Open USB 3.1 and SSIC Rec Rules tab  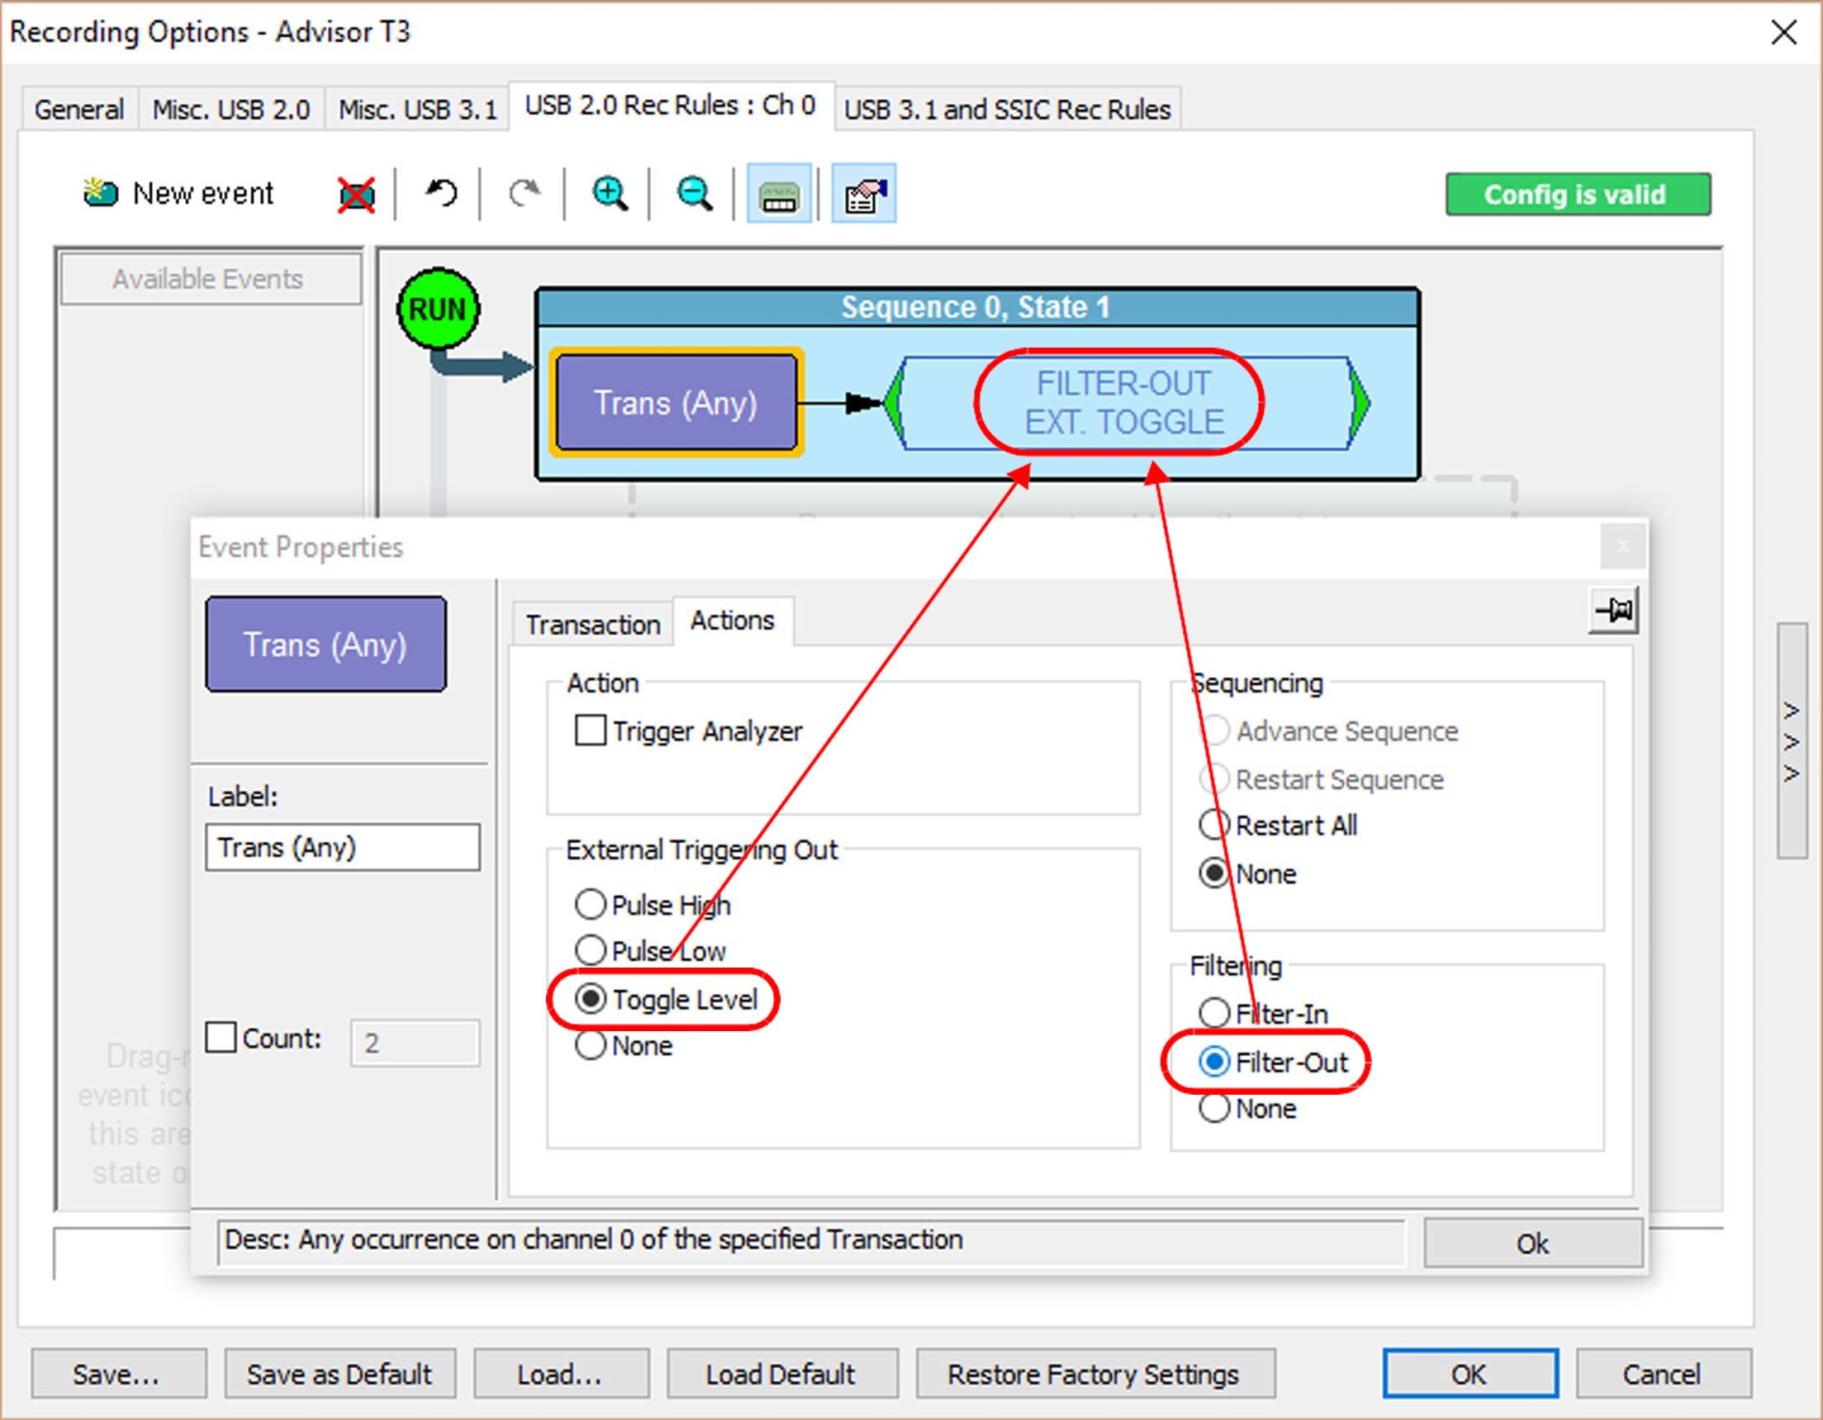pos(1008,109)
